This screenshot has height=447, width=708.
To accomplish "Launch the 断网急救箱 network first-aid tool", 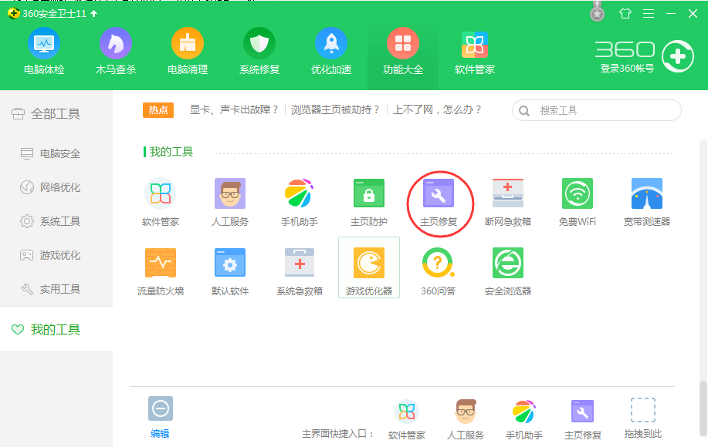I will (x=507, y=202).
